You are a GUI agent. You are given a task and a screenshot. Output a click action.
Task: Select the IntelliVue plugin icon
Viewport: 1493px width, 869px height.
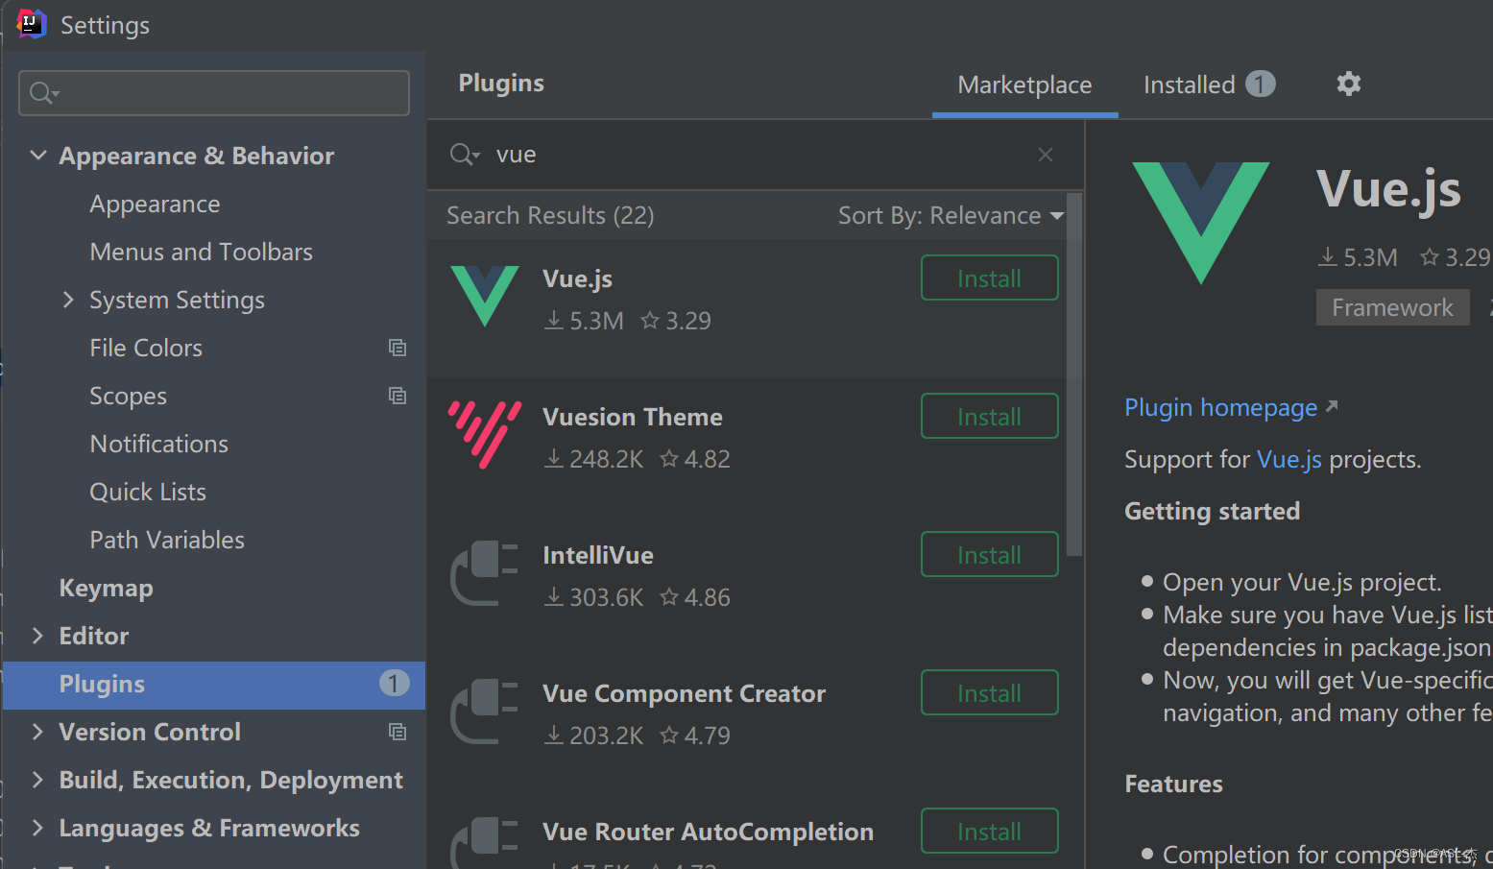(485, 572)
